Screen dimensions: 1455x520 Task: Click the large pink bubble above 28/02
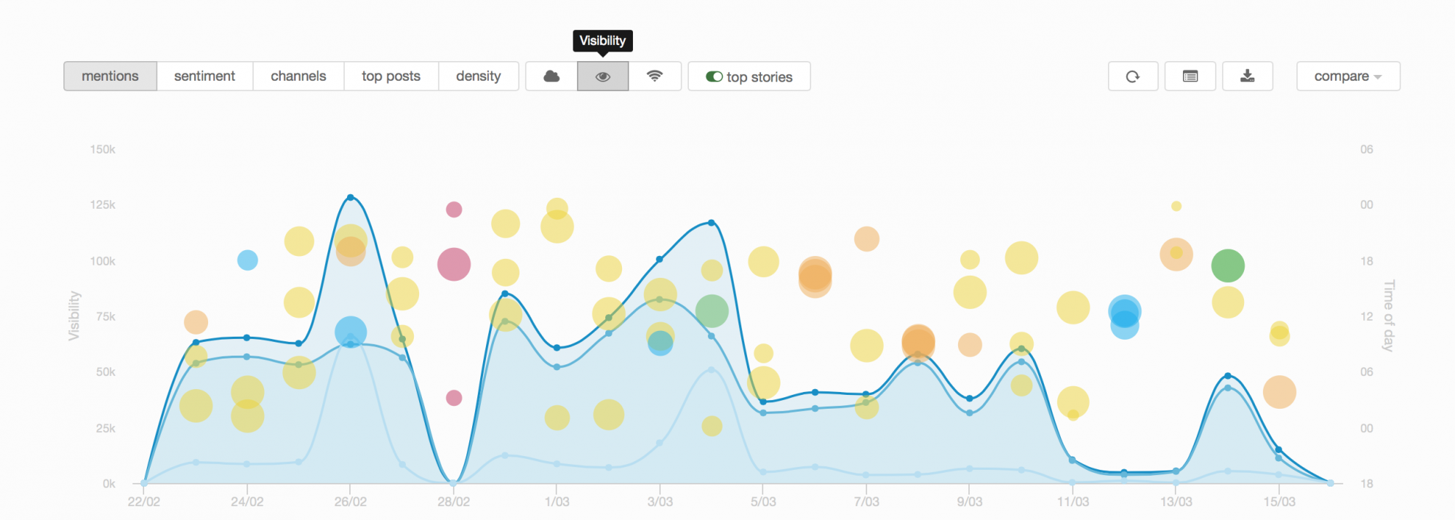coord(454,264)
